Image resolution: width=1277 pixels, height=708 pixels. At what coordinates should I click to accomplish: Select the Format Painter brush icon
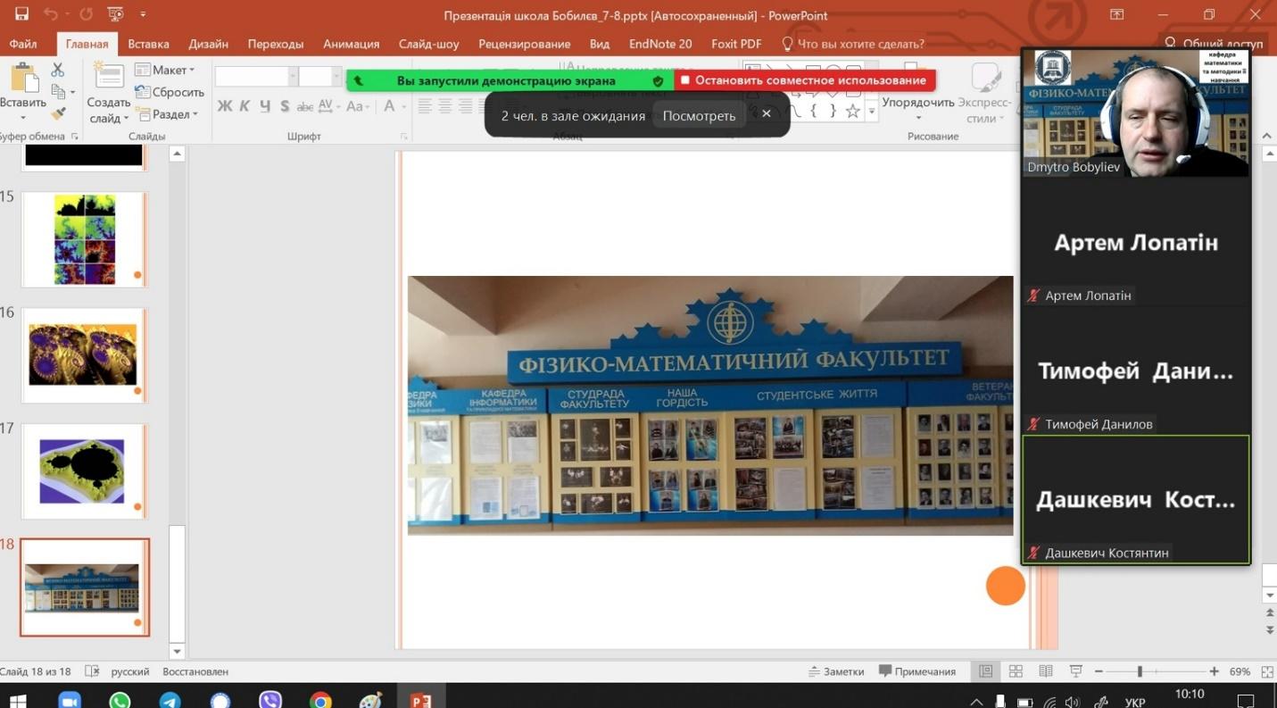58,113
